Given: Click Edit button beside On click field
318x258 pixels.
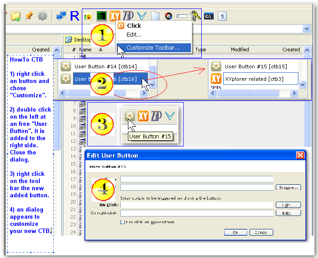Looking at the screenshot, I should click(x=288, y=205).
